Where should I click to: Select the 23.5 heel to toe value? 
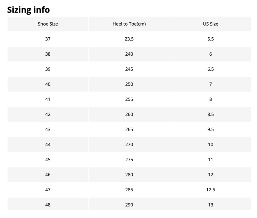point(129,39)
